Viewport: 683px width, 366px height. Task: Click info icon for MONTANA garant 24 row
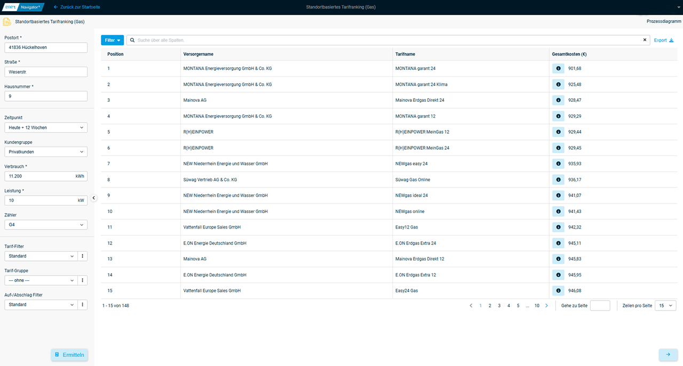click(x=558, y=69)
